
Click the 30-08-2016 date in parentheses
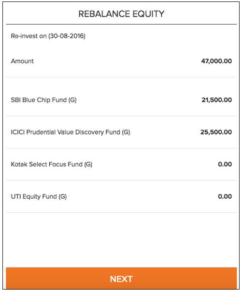point(67,36)
